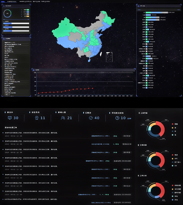This screenshot has height=205, width=183.
Task: Click the people icon beside count 21
Action: pyautogui.click(x=63, y=118)
